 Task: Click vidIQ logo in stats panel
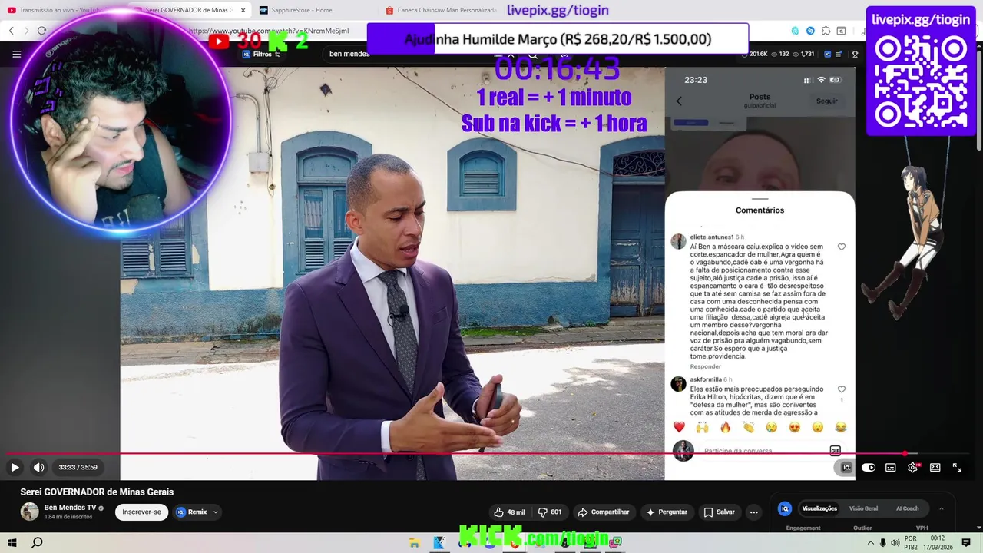pyautogui.click(x=785, y=508)
